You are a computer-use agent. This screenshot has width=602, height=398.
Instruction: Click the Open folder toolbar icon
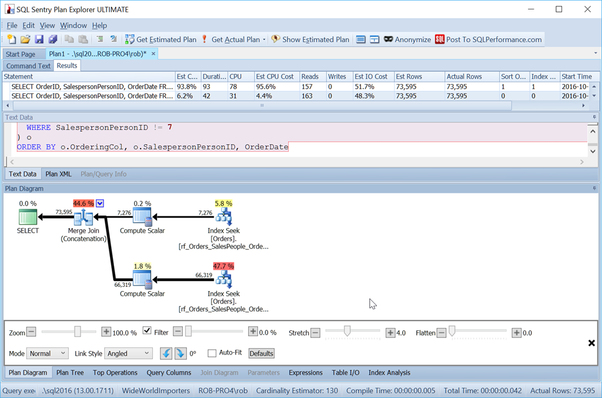(25, 39)
